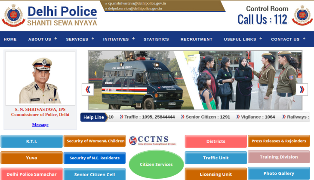Open the Photo Gallery button
This screenshot has height=180, width=314.
(x=279, y=174)
